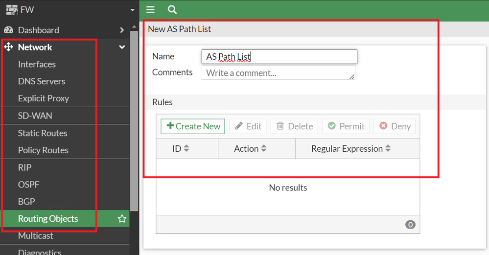
Task: Click the Comments text area
Action: pos(278,73)
